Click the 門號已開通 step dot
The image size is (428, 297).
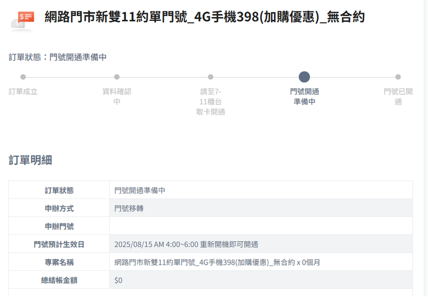coord(398,77)
